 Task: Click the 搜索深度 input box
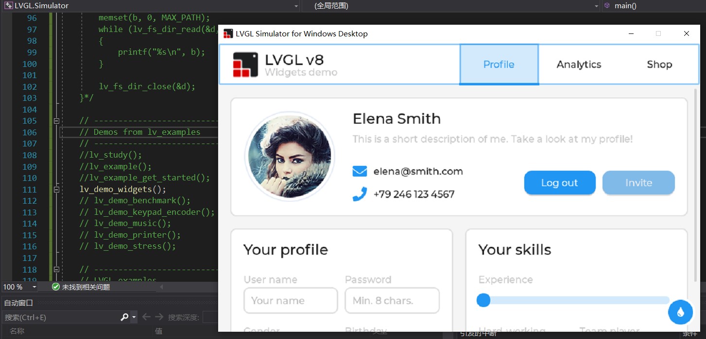point(210,317)
